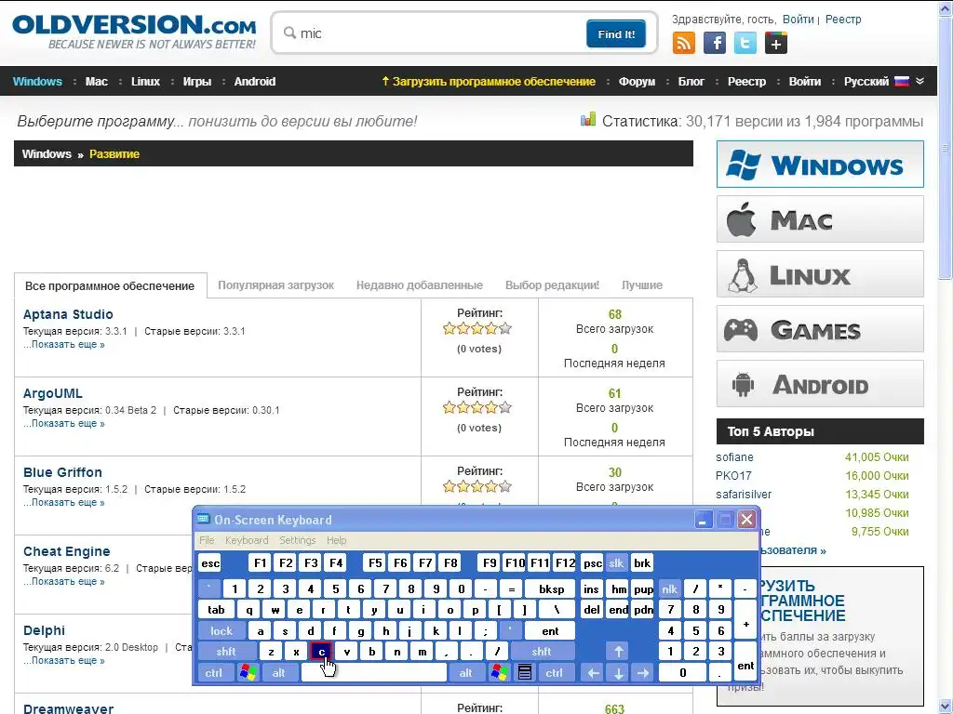
Task: Open the Google plus share icon
Action: (776, 43)
